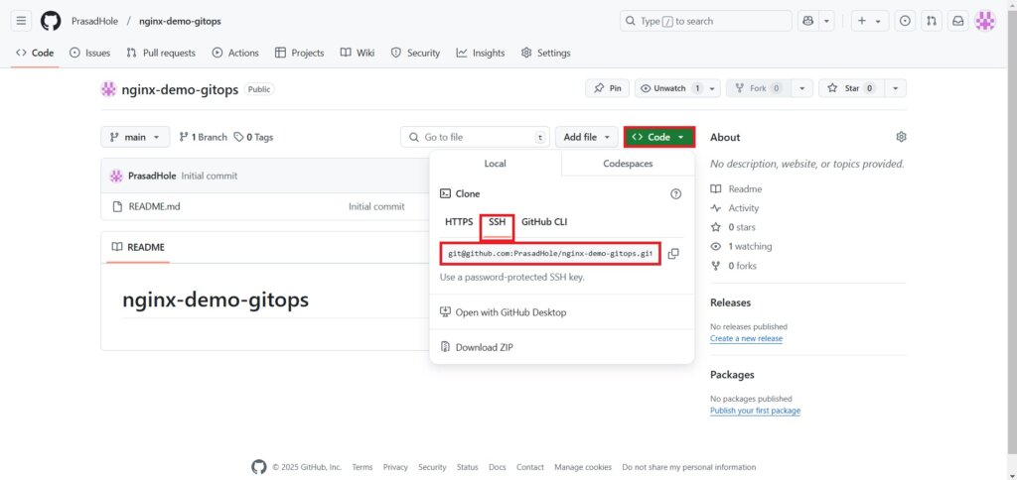Open the Readme link in About

[737, 189]
